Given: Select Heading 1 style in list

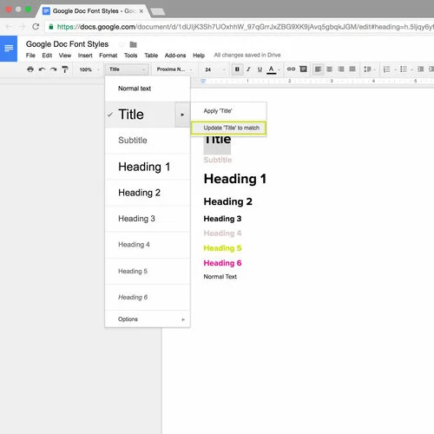Looking at the screenshot, I should pos(148,167).
